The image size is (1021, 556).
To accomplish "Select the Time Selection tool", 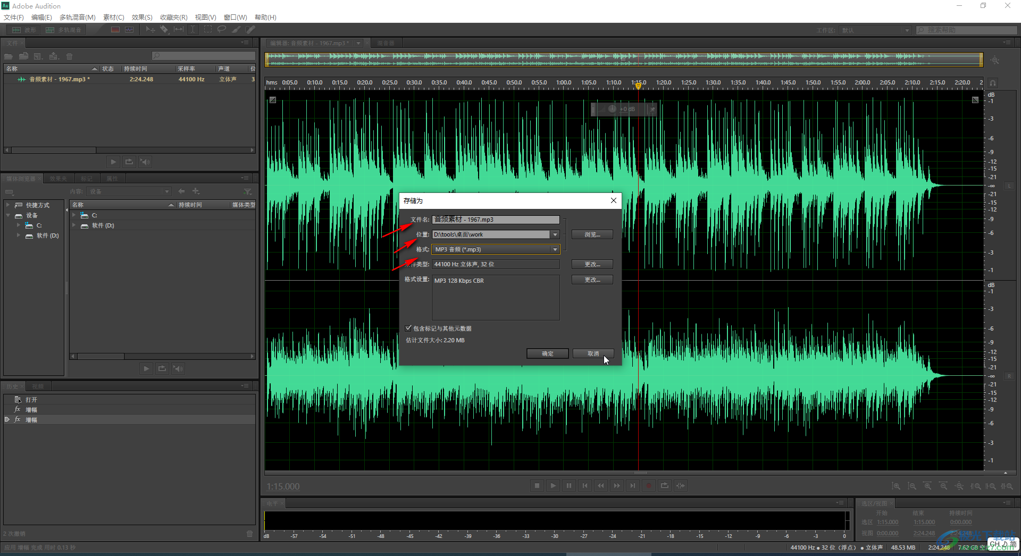I will point(193,30).
